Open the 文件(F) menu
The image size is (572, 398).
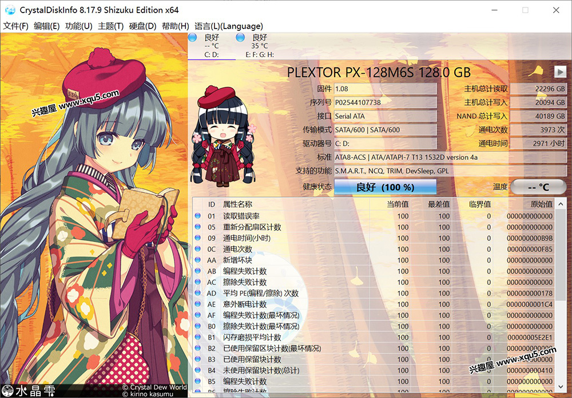(15, 26)
